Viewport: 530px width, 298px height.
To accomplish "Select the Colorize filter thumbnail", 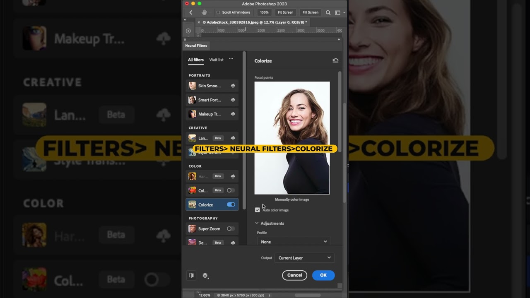I will [192, 204].
